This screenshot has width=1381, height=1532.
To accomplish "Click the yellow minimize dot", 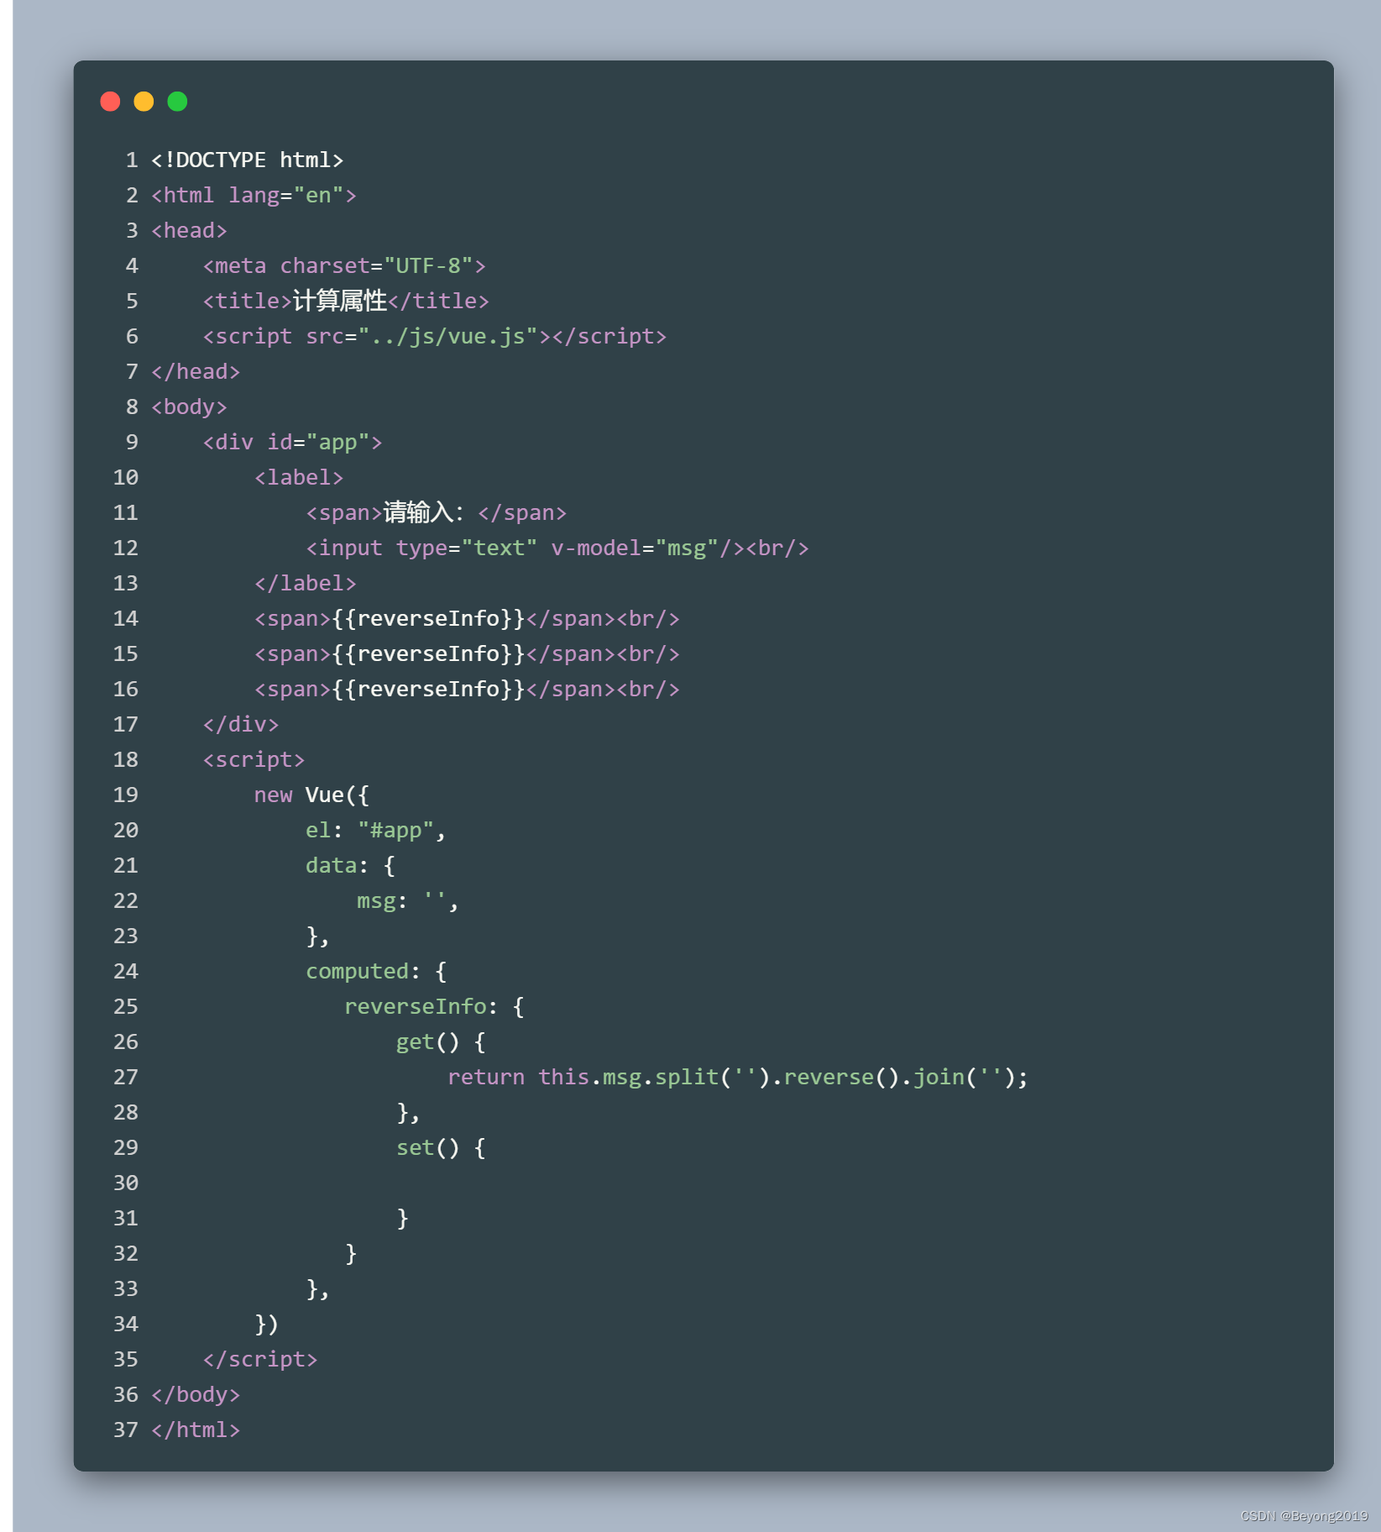I will point(144,102).
